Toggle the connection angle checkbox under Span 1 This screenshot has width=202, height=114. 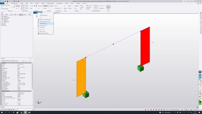18,98
